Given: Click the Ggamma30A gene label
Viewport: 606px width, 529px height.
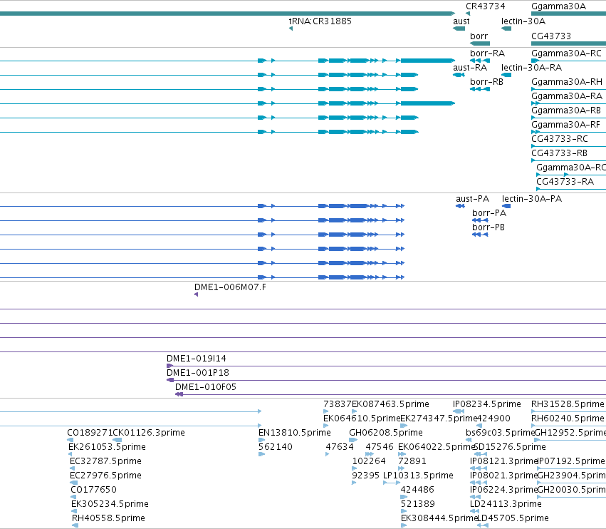Looking at the screenshot, I should point(558,6).
